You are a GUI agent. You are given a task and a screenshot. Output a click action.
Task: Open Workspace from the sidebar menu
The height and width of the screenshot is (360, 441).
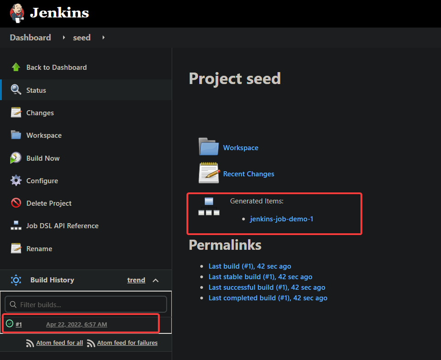(x=44, y=135)
